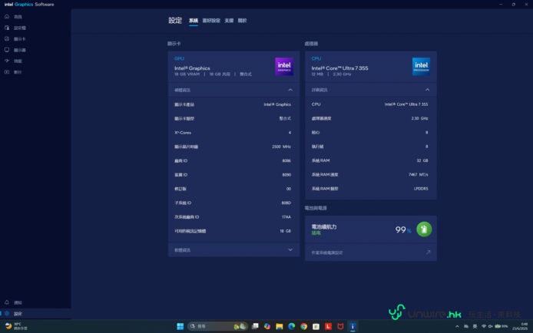
Task: Open the Graphics (顯示卡) sidebar section
Action: 15,39
